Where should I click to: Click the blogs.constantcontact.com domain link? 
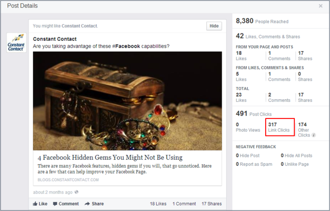tap(68, 180)
